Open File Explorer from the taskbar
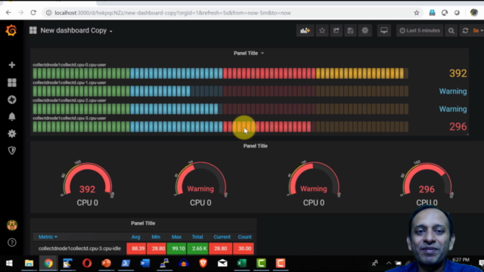This screenshot has width=484, height=272. pyautogui.click(x=29, y=263)
